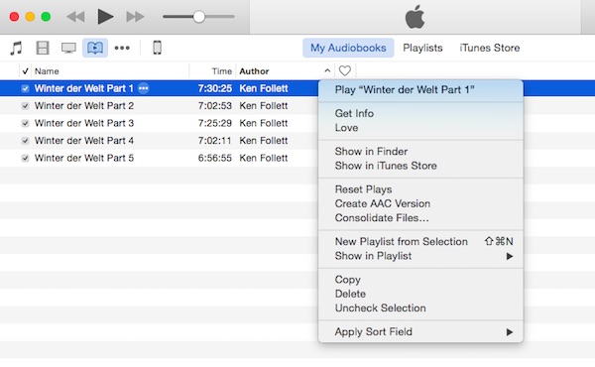Choose Reset Plays
595x367 pixels.
coord(420,189)
